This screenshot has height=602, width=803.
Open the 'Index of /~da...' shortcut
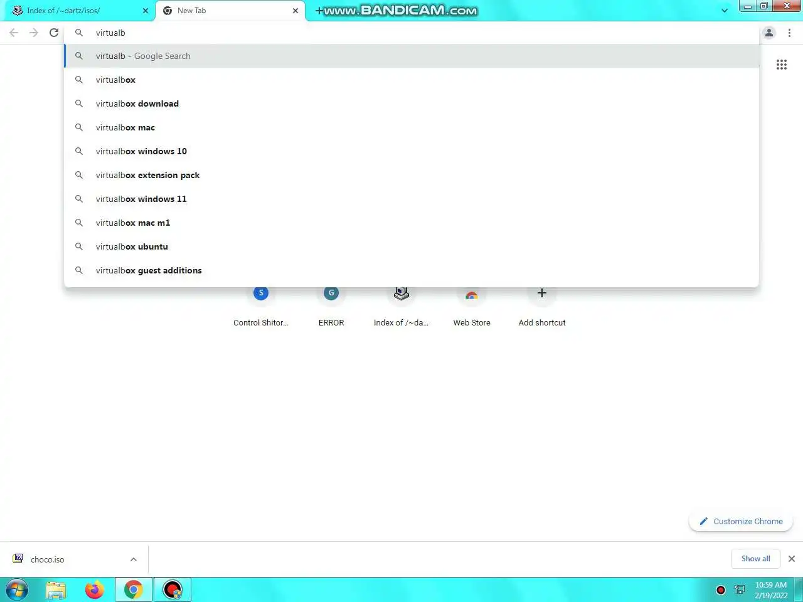[x=401, y=307]
